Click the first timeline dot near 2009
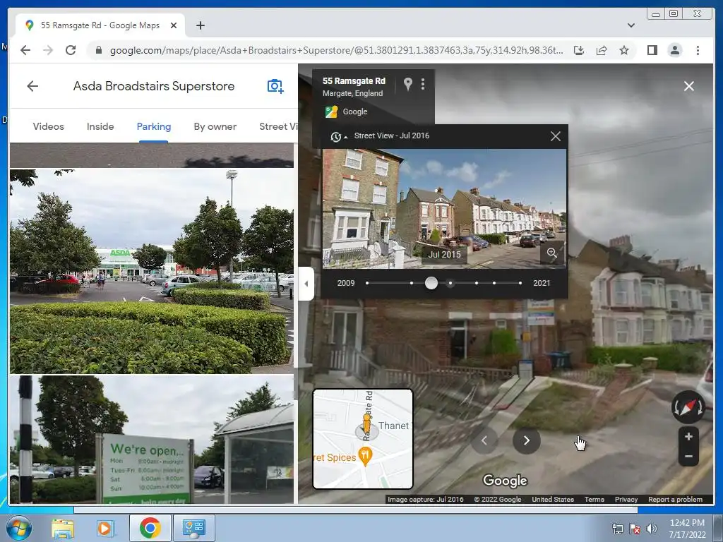This screenshot has width=723, height=542. pyautogui.click(x=367, y=283)
